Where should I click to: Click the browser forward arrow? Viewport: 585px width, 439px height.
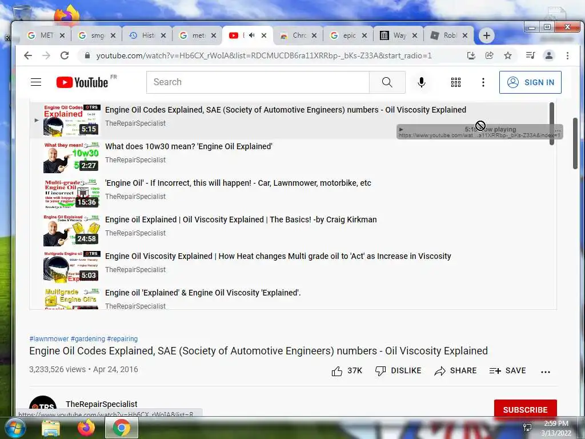(46, 55)
